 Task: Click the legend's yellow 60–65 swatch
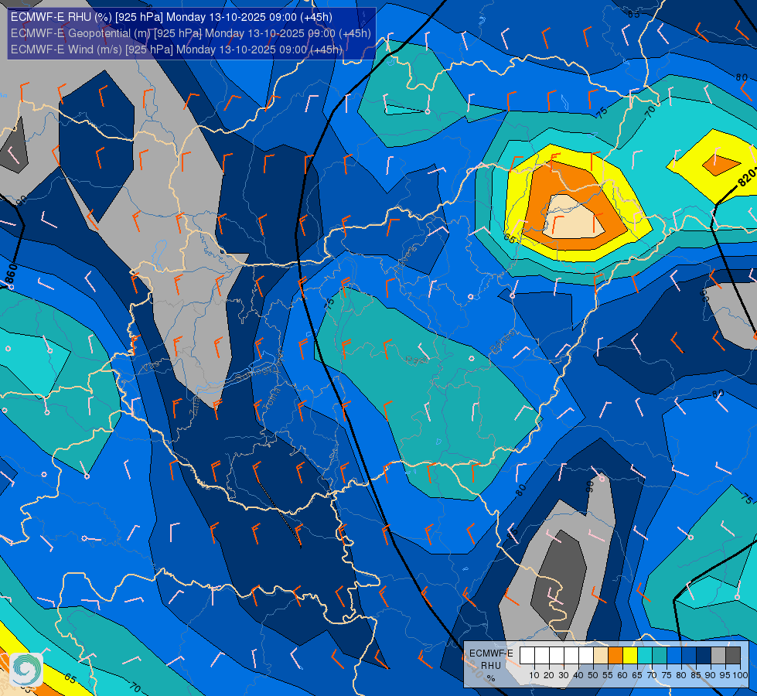click(630, 656)
